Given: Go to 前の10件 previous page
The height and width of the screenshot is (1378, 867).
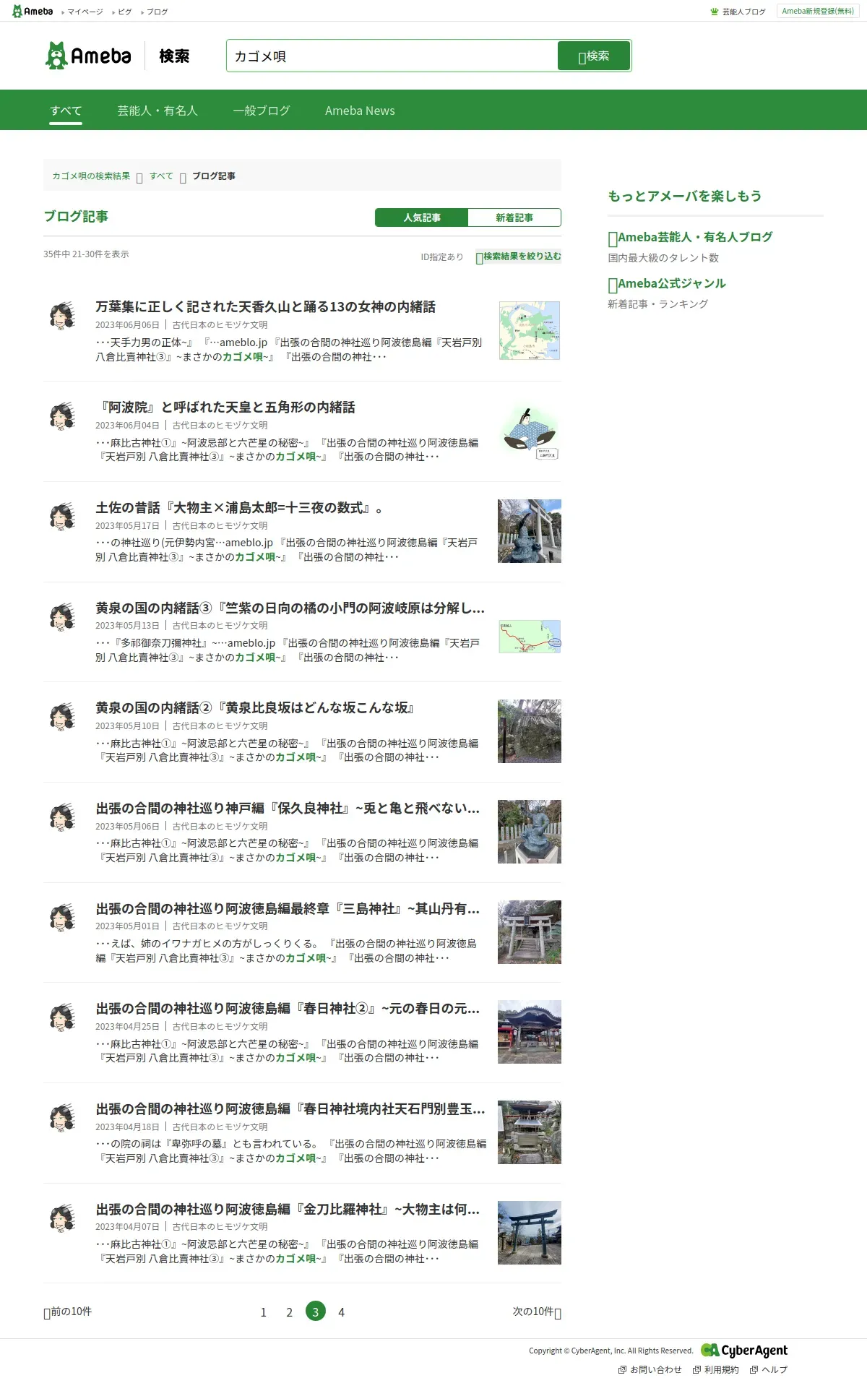Looking at the screenshot, I should tap(68, 1312).
